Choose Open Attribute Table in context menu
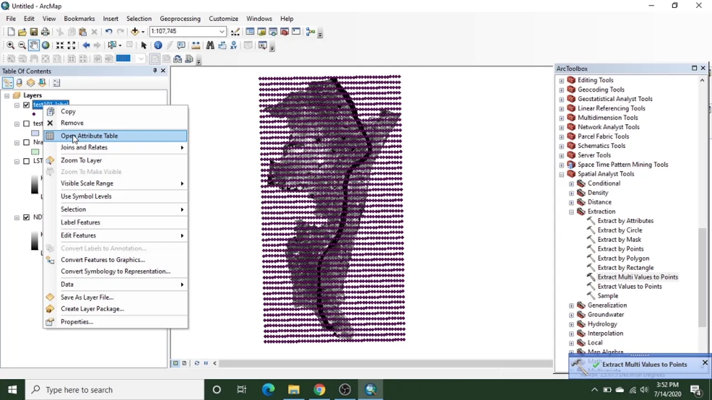The width and height of the screenshot is (712, 400). coord(116,136)
